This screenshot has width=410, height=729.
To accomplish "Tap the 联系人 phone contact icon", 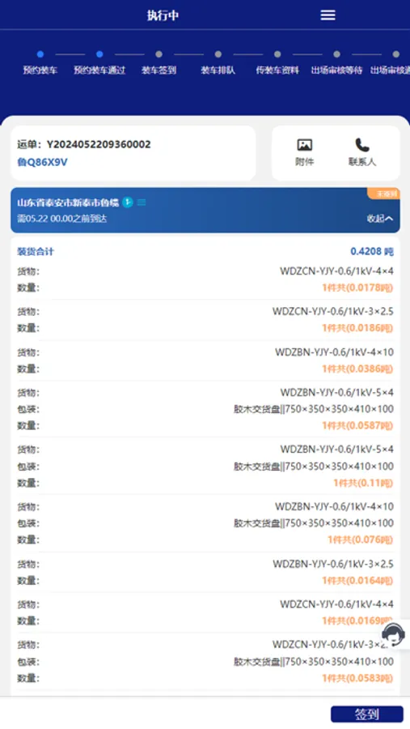I will (362, 145).
